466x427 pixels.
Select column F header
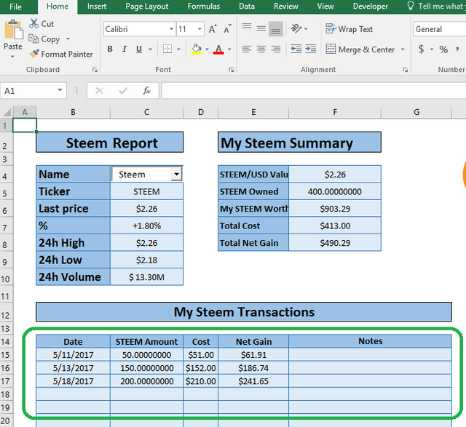pyautogui.click(x=335, y=112)
